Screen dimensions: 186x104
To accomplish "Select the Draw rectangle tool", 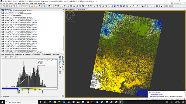I will pyautogui.click(x=115, y=6).
